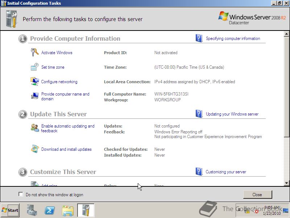Open 'Updating your Windows server' help link

pyautogui.click(x=232, y=114)
